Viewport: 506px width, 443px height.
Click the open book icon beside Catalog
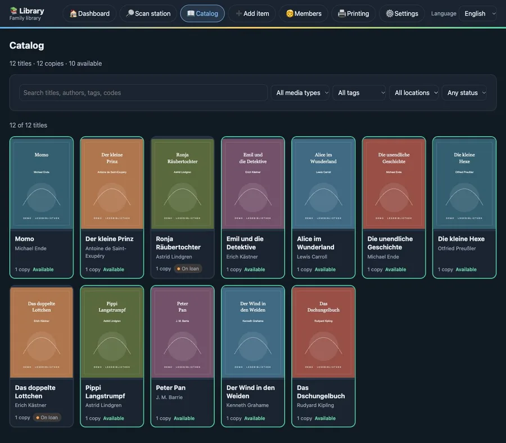191,14
